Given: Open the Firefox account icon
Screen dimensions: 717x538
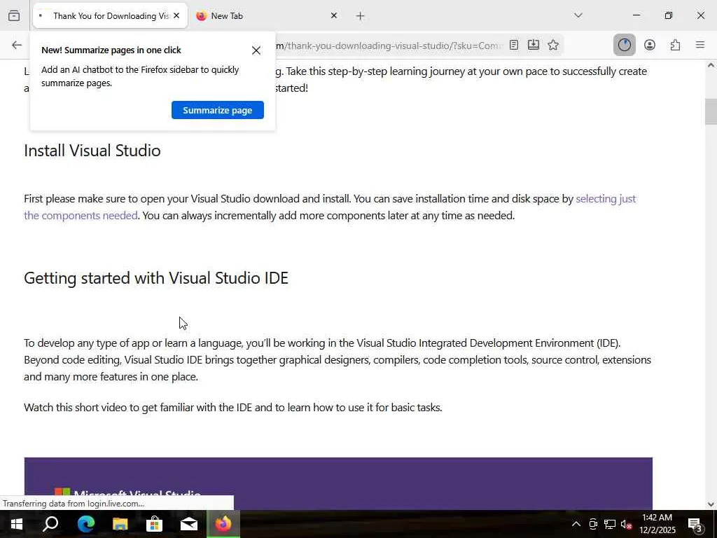Looking at the screenshot, I should coord(650,45).
